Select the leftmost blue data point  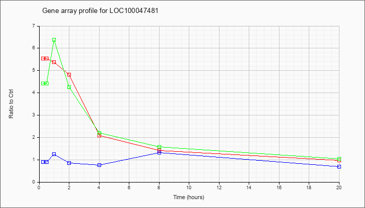tap(43, 162)
